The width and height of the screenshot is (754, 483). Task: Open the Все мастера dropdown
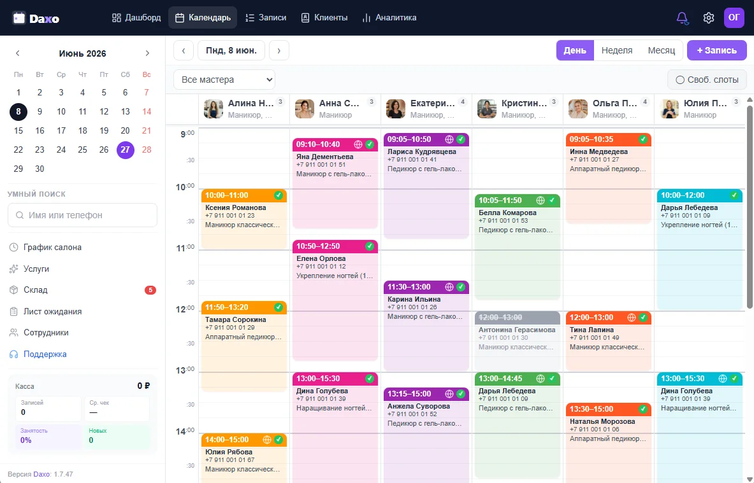click(x=224, y=80)
